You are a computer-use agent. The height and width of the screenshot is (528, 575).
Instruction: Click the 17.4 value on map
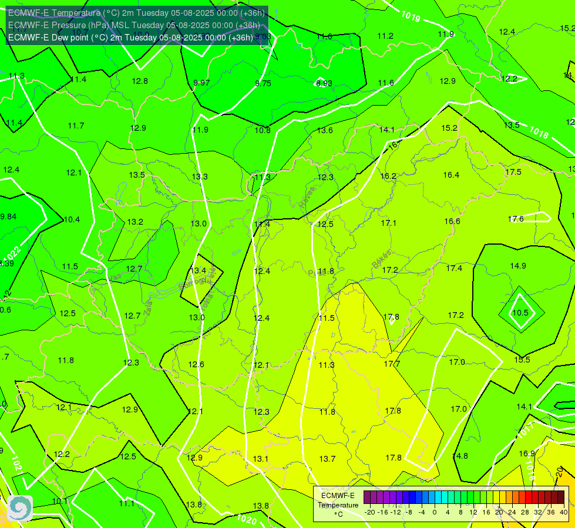click(x=455, y=268)
